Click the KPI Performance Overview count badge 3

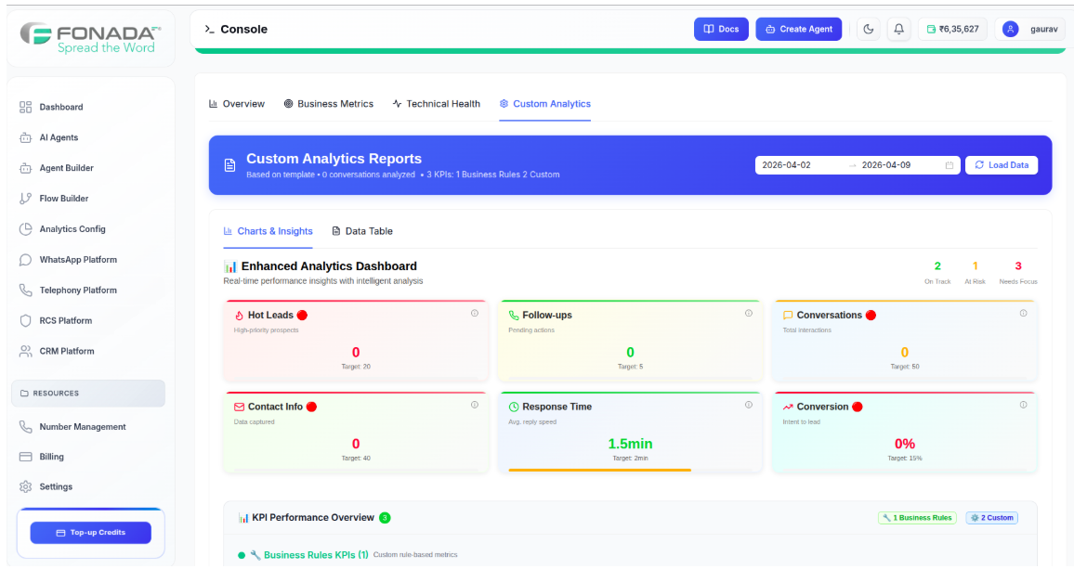pyautogui.click(x=385, y=518)
